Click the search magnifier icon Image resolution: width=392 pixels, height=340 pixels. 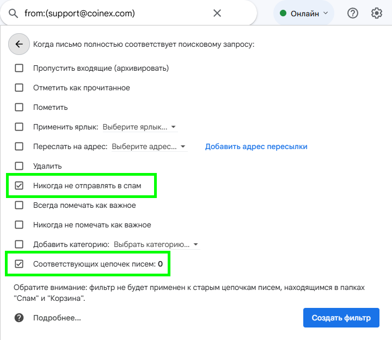coord(13,14)
